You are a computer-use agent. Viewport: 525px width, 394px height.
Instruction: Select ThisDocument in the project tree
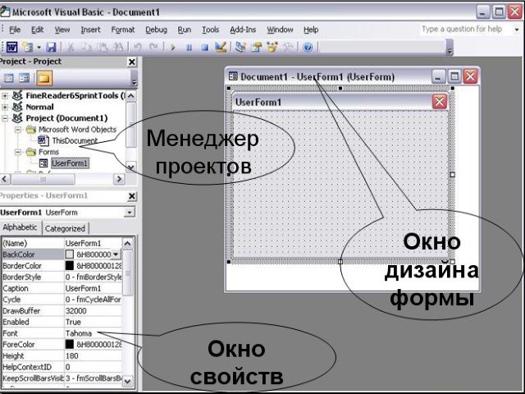75,140
